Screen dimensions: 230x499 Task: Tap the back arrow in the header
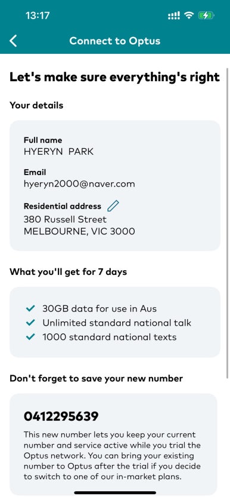13,41
